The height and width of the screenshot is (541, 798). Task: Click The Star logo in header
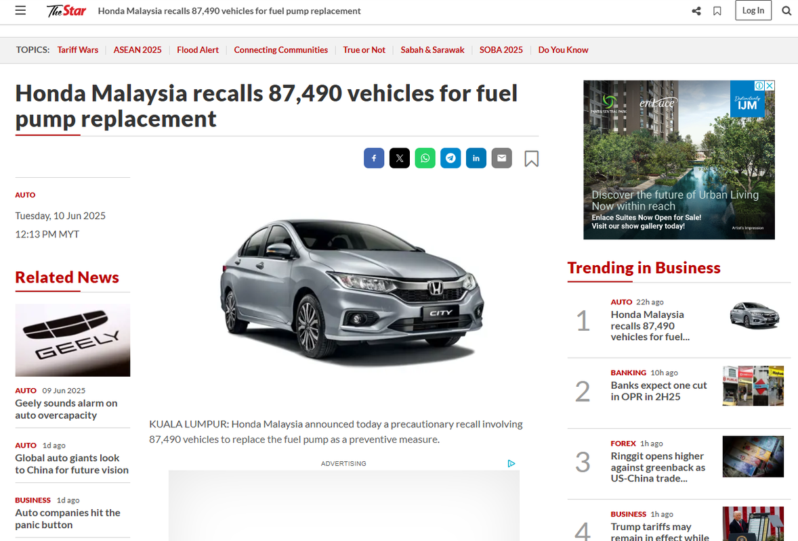(66, 11)
